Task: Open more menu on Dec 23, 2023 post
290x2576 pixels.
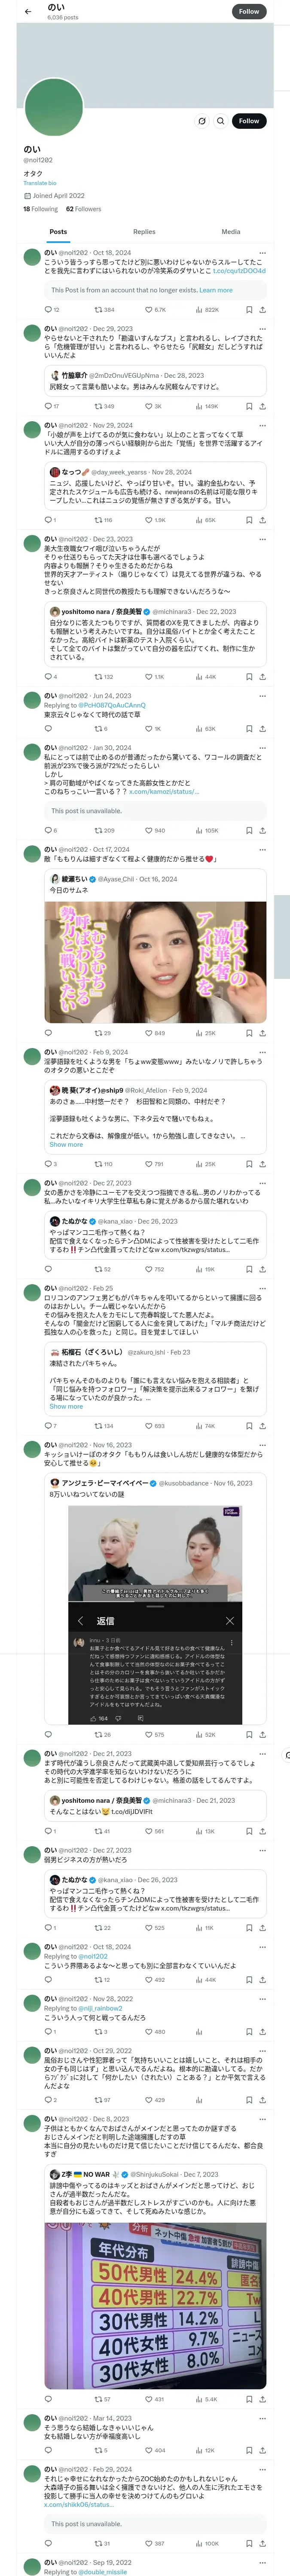Action: tap(262, 539)
